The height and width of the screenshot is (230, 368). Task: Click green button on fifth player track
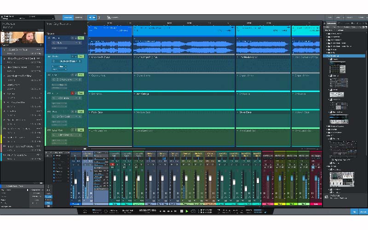click(81, 111)
